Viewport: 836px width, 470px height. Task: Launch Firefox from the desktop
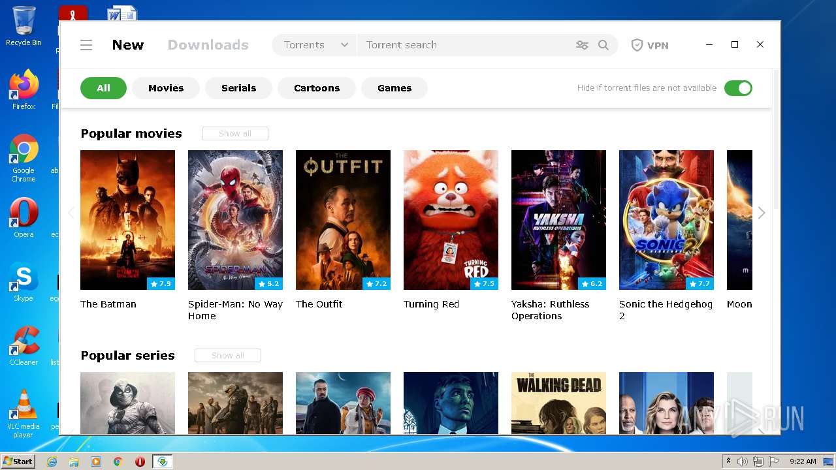tap(24, 89)
